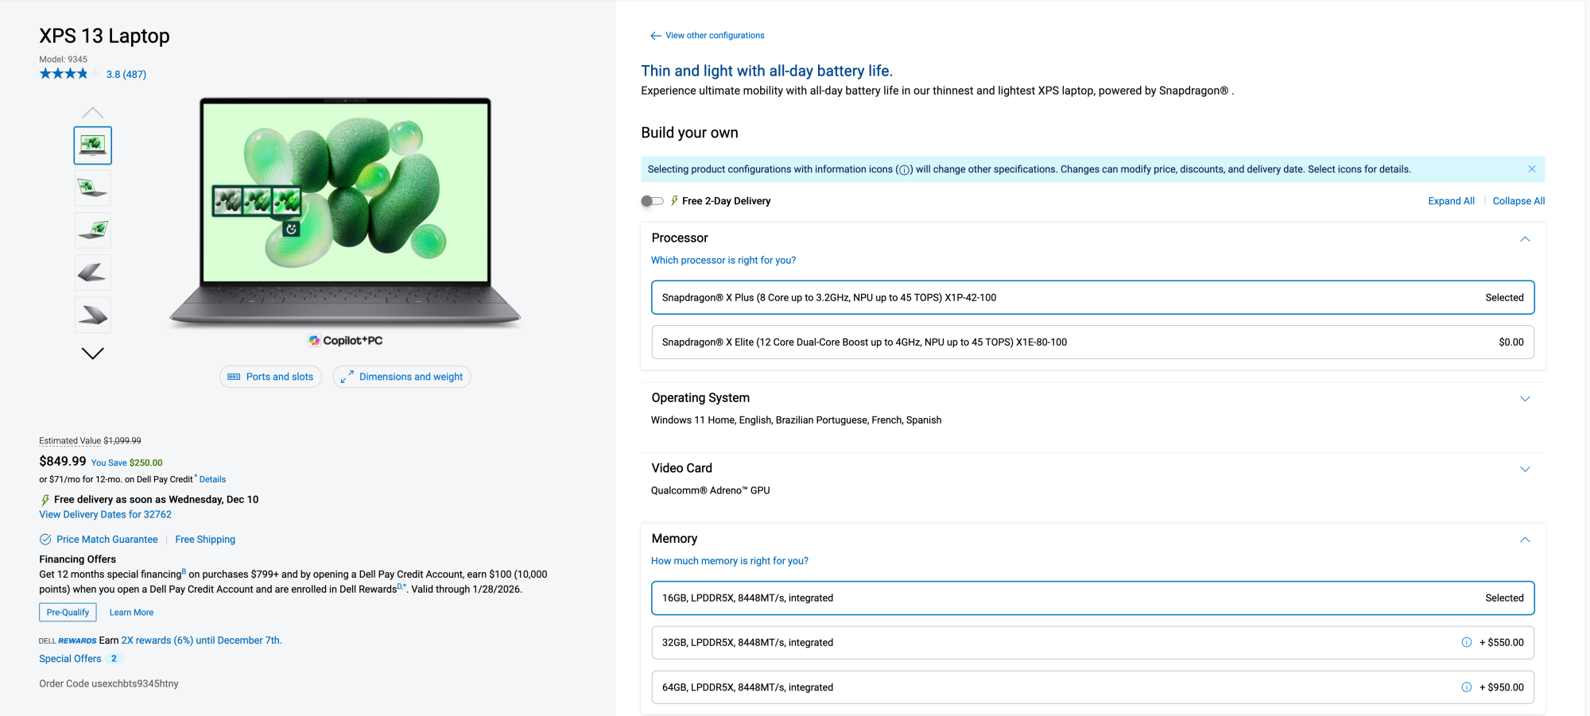Select fourth side-profile laptop thumbnail
The image size is (1590, 716).
click(x=93, y=273)
